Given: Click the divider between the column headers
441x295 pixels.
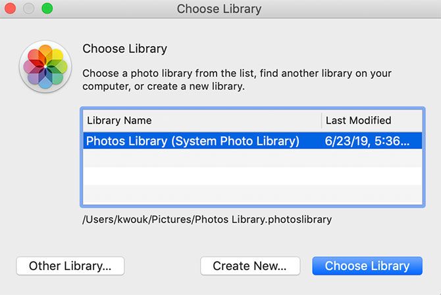Looking at the screenshot, I should (x=321, y=120).
